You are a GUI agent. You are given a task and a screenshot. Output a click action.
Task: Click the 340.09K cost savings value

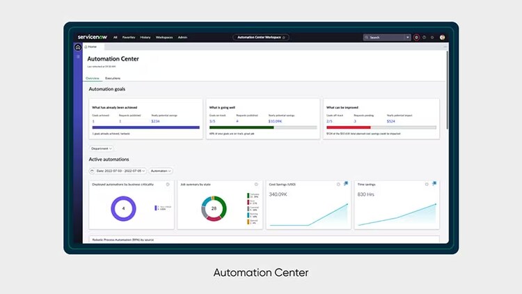(278, 194)
